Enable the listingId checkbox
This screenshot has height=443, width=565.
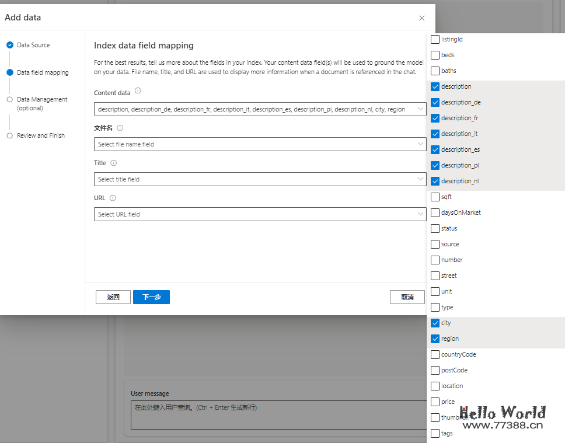tap(435, 40)
